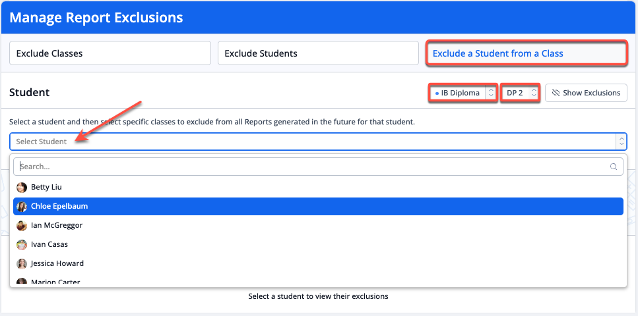Click the blue dot beside IB Diploma

[437, 93]
